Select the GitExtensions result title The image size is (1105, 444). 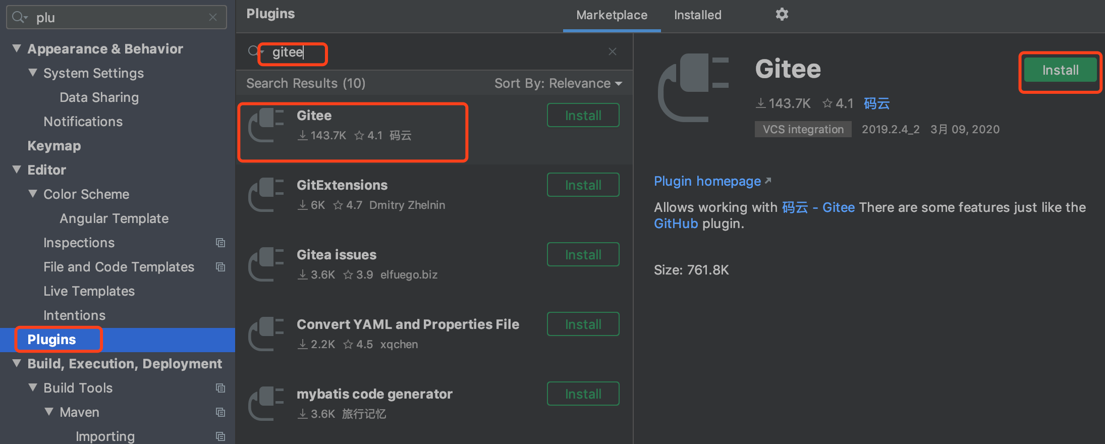[x=342, y=185]
